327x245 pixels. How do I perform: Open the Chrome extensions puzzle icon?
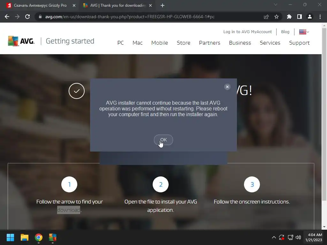click(x=289, y=17)
